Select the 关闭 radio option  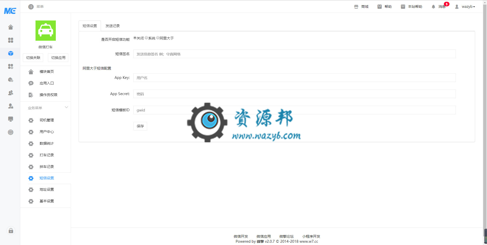coord(135,38)
